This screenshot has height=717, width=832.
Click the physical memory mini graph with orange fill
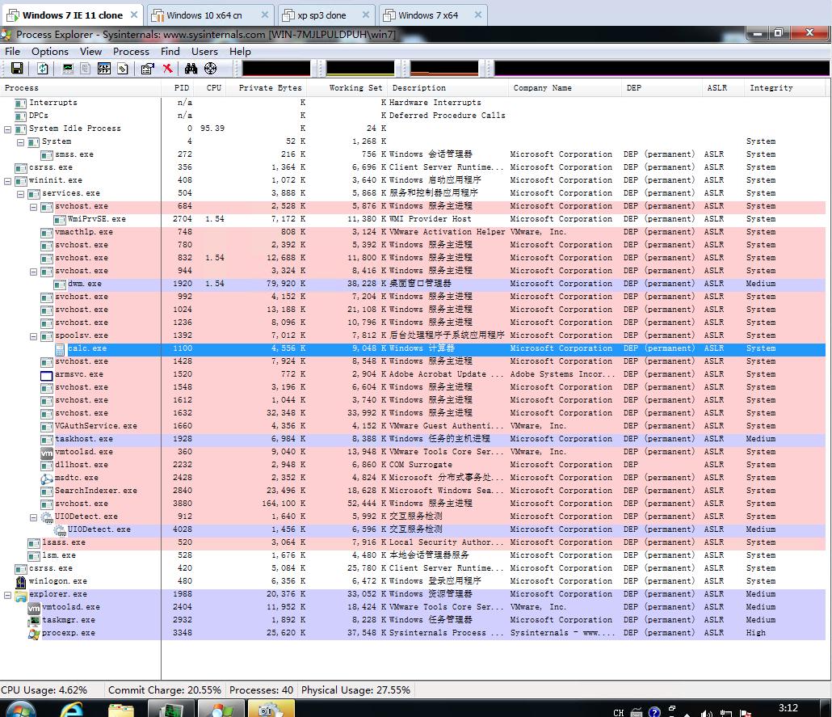444,69
